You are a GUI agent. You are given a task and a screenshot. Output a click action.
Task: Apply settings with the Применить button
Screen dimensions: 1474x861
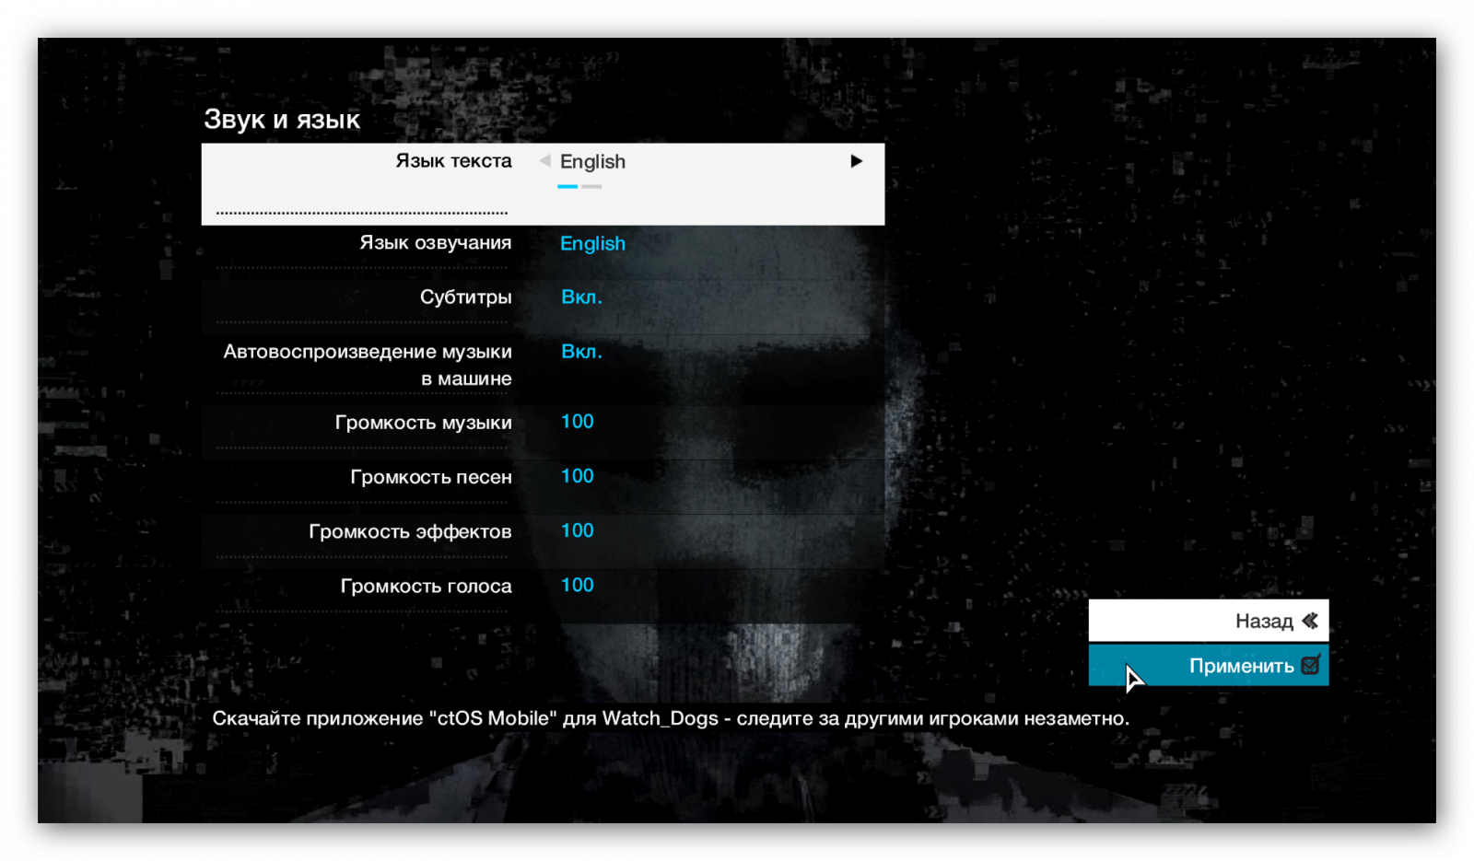(x=1208, y=665)
